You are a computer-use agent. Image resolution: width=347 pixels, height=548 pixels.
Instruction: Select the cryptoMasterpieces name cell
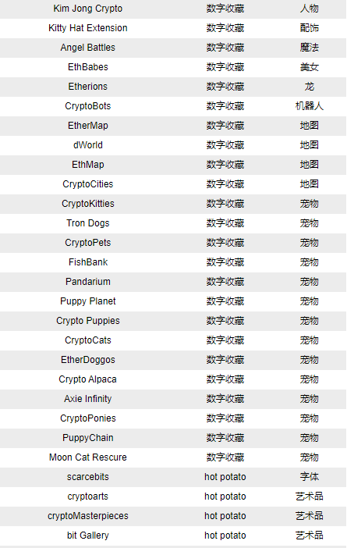87,516
